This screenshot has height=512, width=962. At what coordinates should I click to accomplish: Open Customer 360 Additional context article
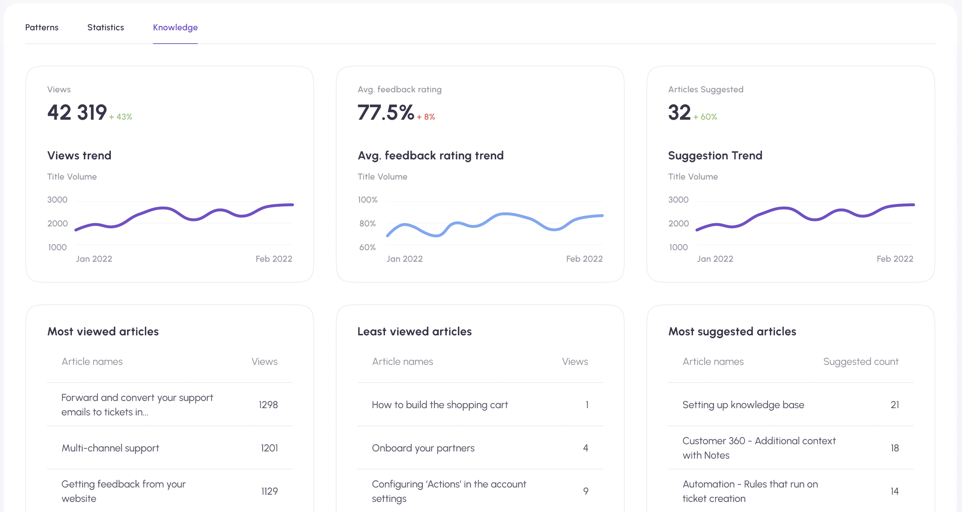click(758, 448)
